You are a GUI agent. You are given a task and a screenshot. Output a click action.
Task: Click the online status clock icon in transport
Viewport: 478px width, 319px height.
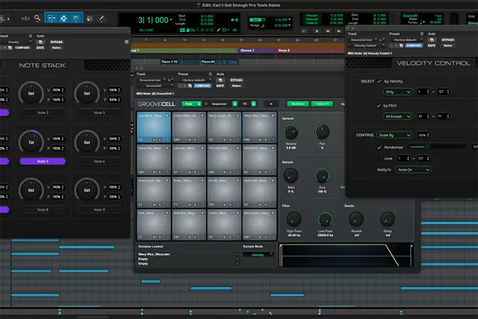pos(304,31)
